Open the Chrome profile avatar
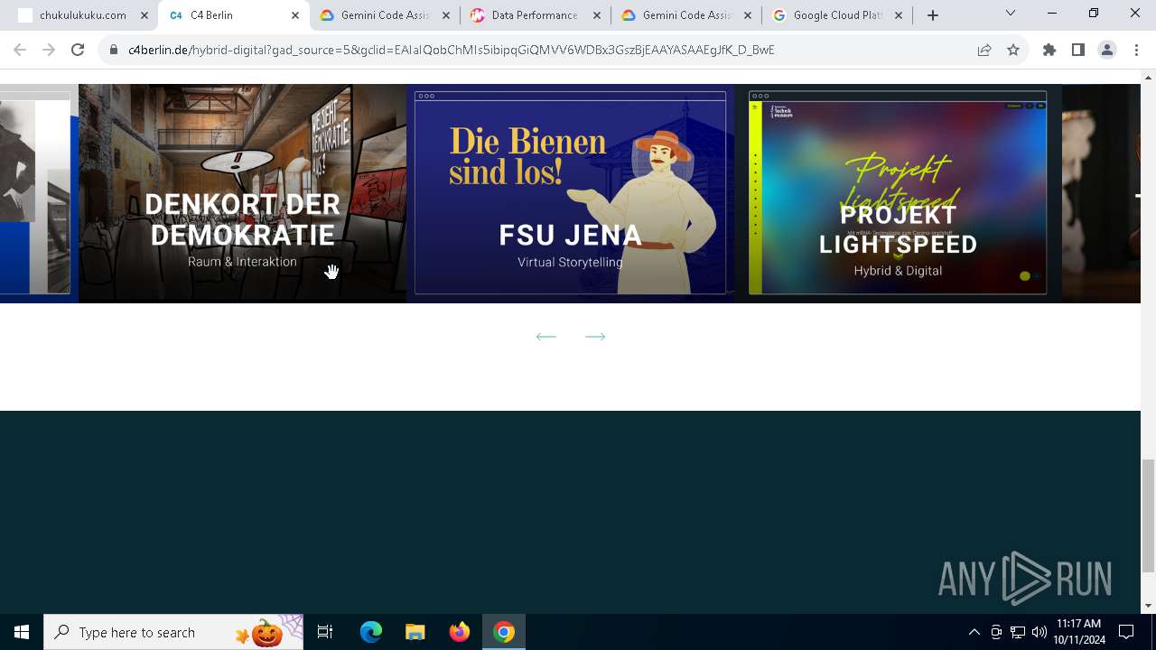The image size is (1156, 650). coord(1107,50)
